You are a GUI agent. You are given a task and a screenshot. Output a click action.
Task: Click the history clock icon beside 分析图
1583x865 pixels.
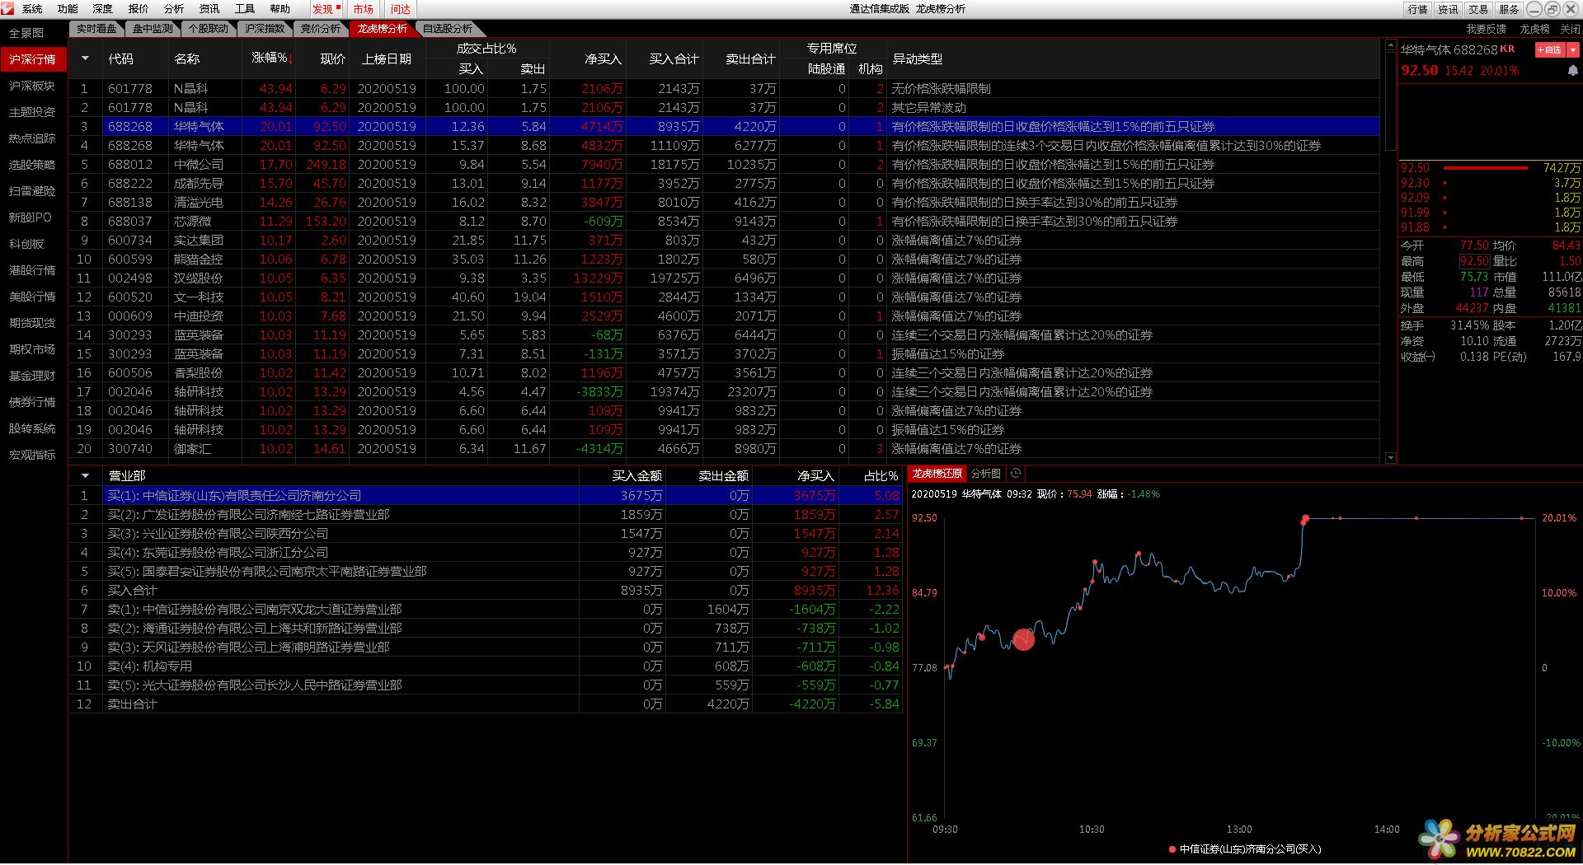pos(1016,474)
